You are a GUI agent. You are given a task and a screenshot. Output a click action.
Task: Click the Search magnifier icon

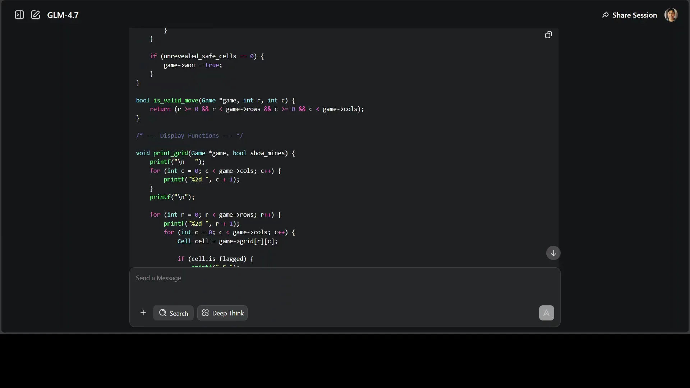coord(164,313)
